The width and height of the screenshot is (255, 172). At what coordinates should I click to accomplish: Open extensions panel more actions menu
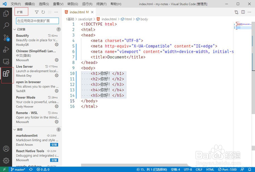[x=56, y=12]
